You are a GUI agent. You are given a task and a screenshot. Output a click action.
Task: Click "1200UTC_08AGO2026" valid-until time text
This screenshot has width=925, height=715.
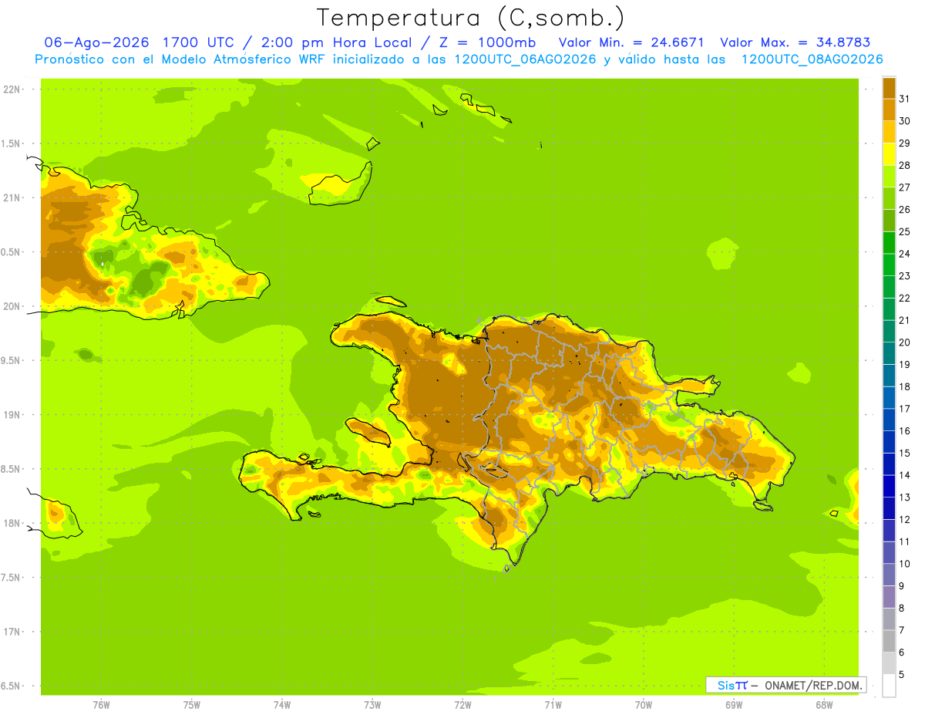pyautogui.click(x=812, y=59)
